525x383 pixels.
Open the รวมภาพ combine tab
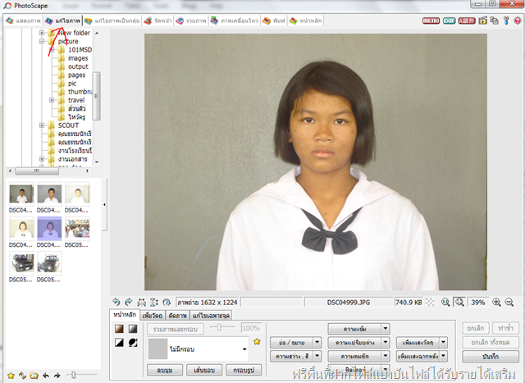tap(191, 21)
